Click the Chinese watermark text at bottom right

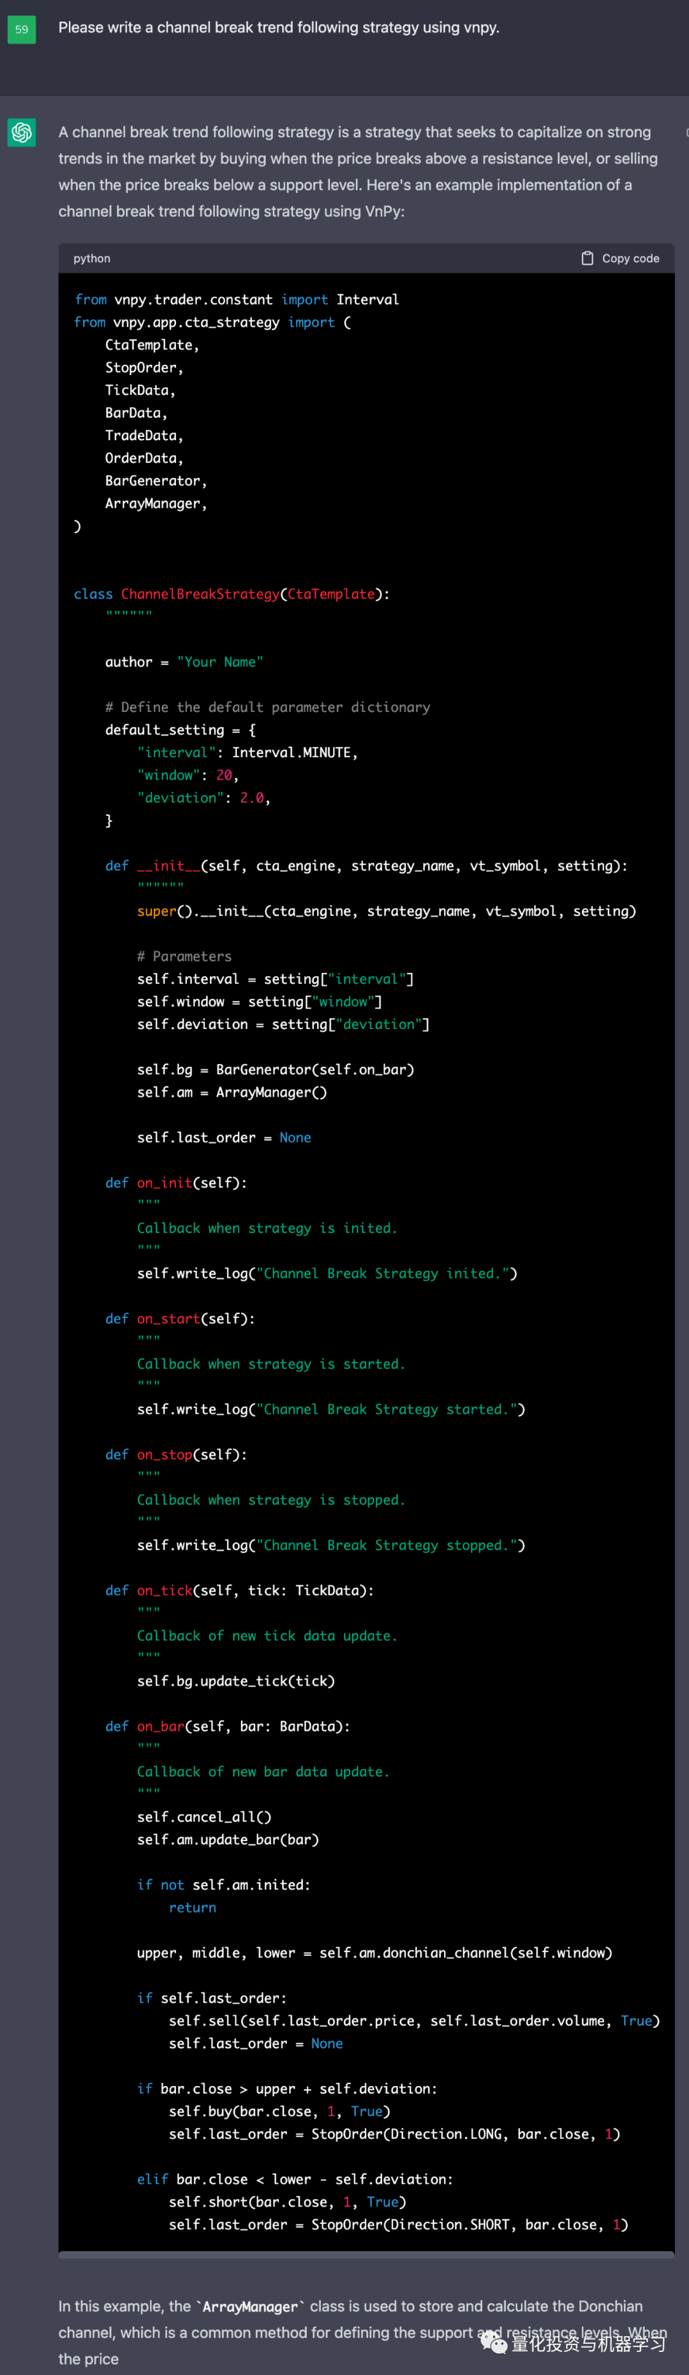(x=588, y=2342)
